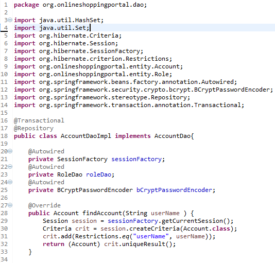Click line number 15 in gutter
275x263 pixels.
tap(4, 113)
